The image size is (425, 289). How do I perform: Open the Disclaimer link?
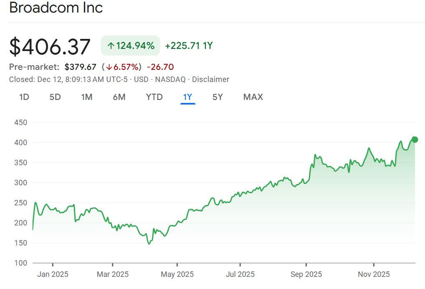(x=210, y=79)
